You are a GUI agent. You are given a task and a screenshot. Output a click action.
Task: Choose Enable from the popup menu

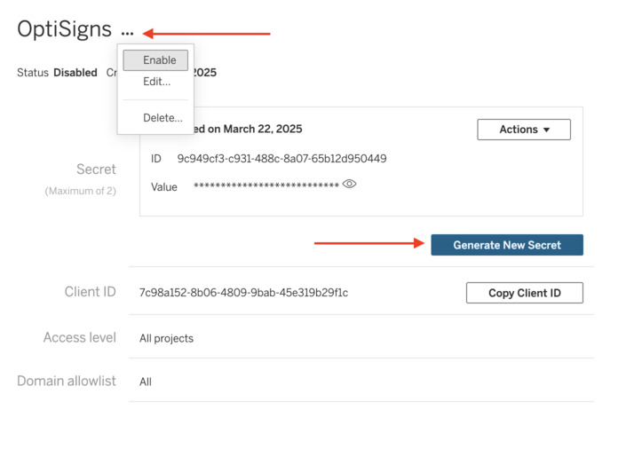[x=155, y=60]
